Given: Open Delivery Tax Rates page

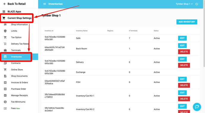Looking at the screenshot, I should [x=20, y=44].
